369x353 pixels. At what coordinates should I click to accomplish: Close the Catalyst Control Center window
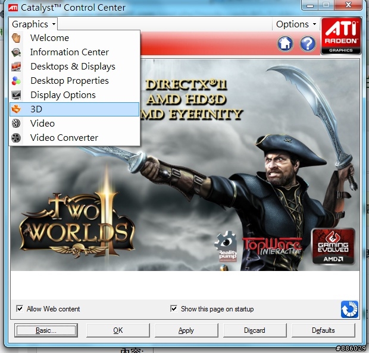point(348,5)
